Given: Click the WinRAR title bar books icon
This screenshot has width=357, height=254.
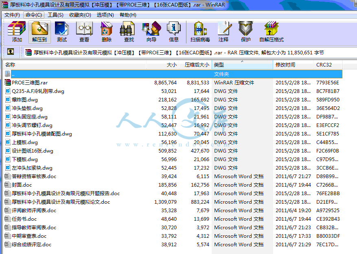Looking at the screenshot, I should coord(5,5).
